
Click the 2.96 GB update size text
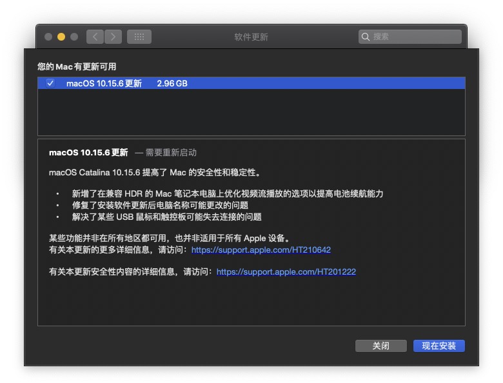tap(172, 83)
